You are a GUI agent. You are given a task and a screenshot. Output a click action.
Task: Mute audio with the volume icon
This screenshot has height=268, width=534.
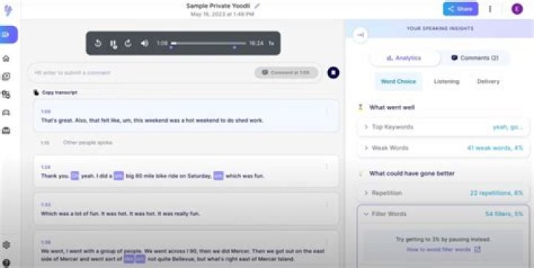click(145, 43)
